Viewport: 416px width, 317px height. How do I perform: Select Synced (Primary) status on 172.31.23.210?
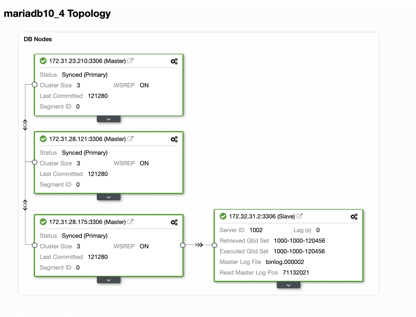(85, 75)
